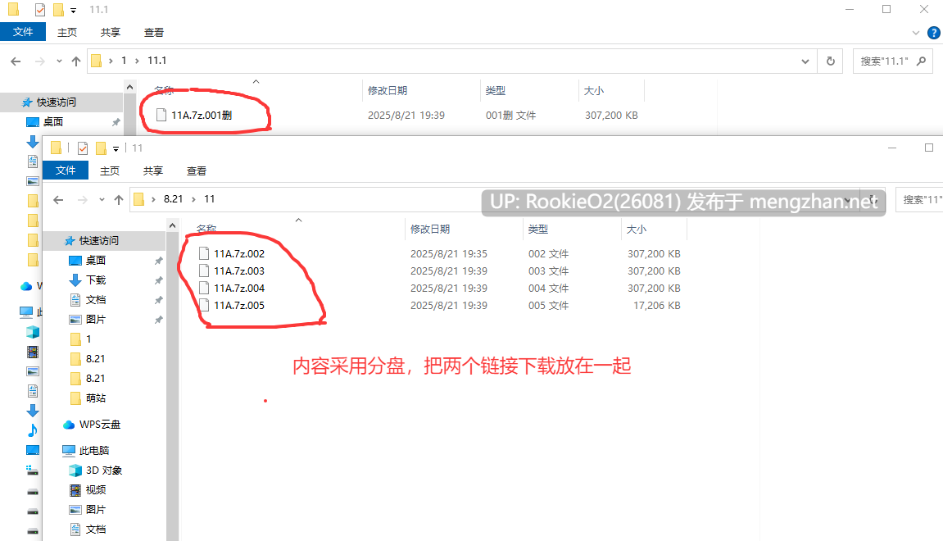Click the 11 breadcrumb in 11 window address bar

point(209,198)
